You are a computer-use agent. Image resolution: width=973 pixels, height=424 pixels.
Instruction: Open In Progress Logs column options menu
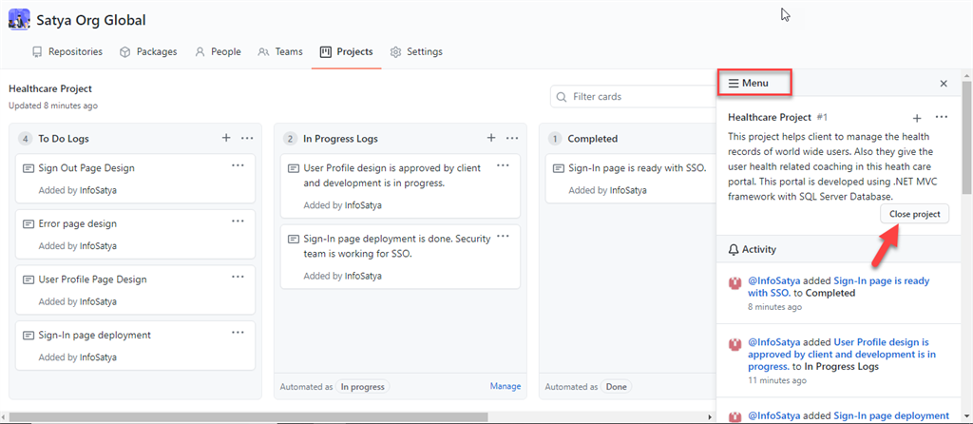point(512,138)
